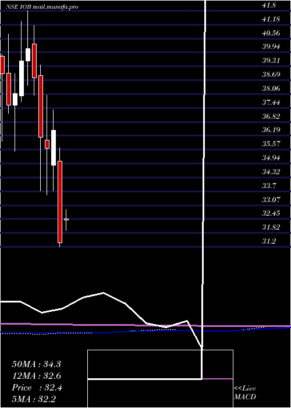Select the latest small doji candle near 32.45
The image size is (291, 408).
66,220
